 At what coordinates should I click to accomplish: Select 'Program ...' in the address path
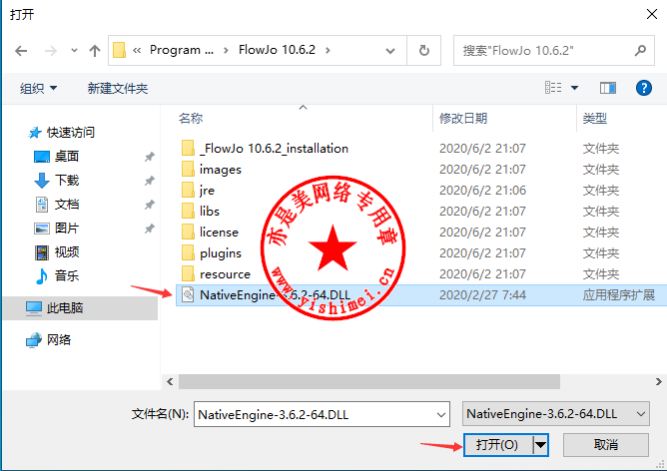[x=182, y=50]
